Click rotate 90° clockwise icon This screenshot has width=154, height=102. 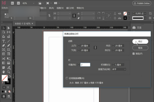(99, 13)
